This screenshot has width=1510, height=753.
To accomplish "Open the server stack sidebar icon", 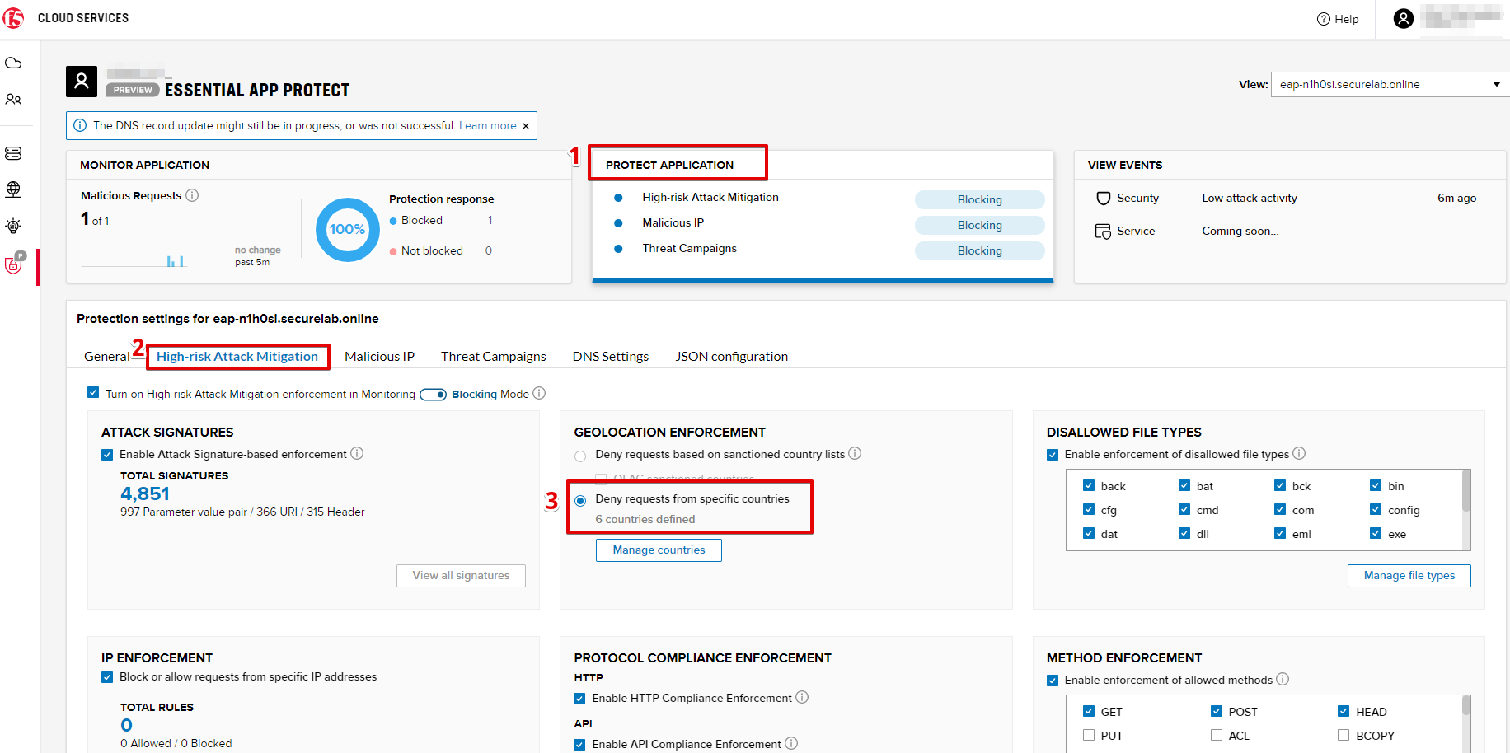I will [x=13, y=153].
